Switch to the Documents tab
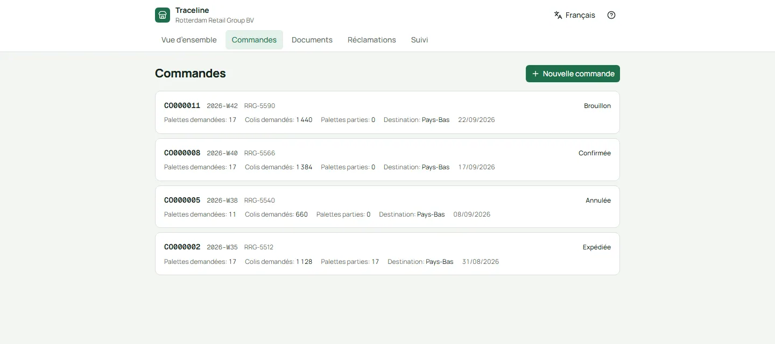Image resolution: width=775 pixels, height=344 pixels. click(312, 40)
